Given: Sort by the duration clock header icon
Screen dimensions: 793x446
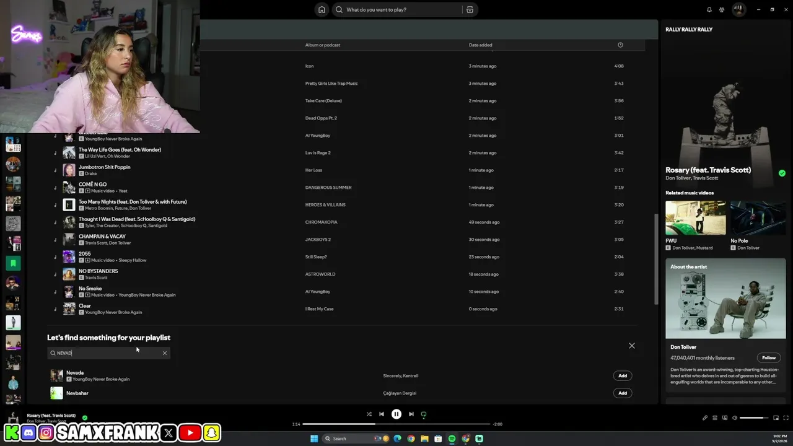Looking at the screenshot, I should point(620,45).
